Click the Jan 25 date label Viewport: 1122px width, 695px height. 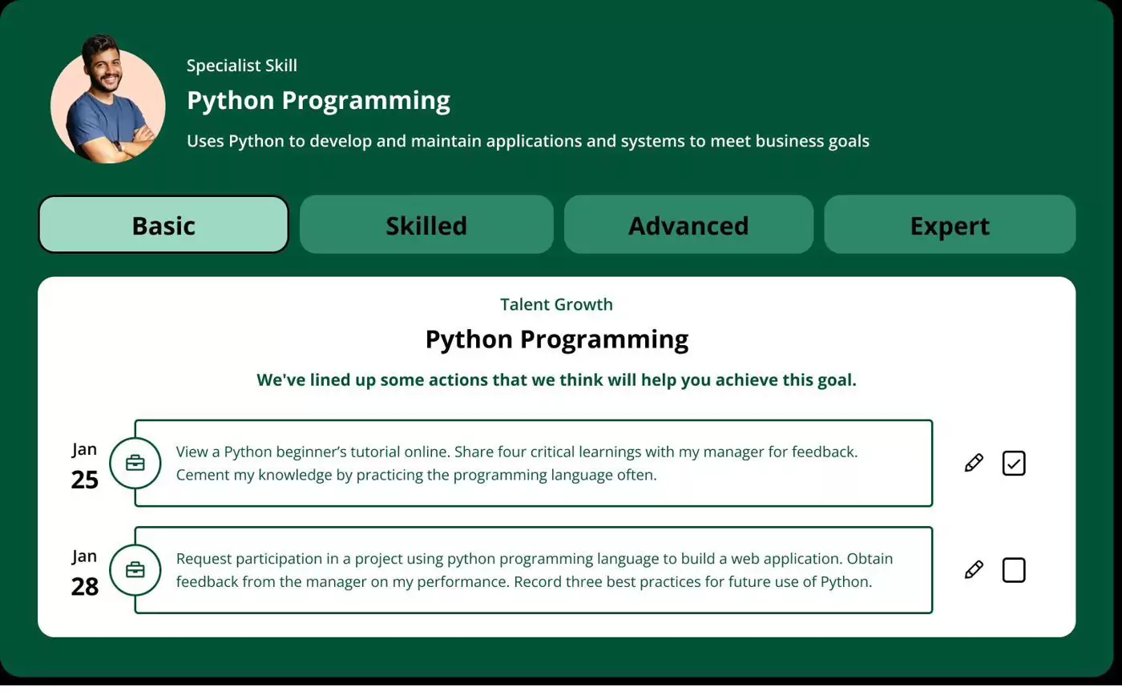[x=83, y=464]
